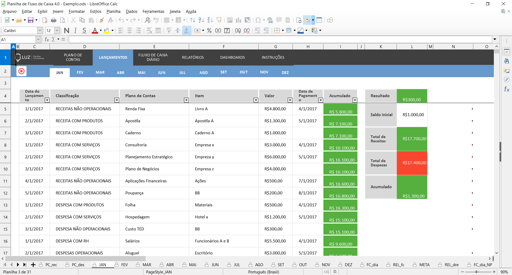Open the sidebar Navigator compass icon

(x=506, y=80)
